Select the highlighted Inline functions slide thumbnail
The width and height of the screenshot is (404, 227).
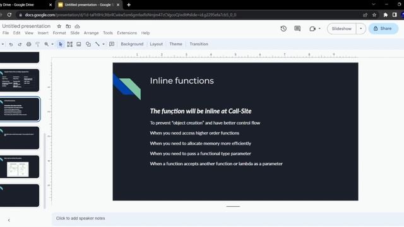click(x=20, y=109)
